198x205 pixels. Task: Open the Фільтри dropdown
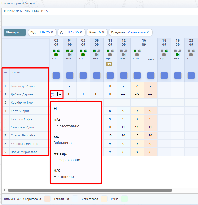coord(15,32)
